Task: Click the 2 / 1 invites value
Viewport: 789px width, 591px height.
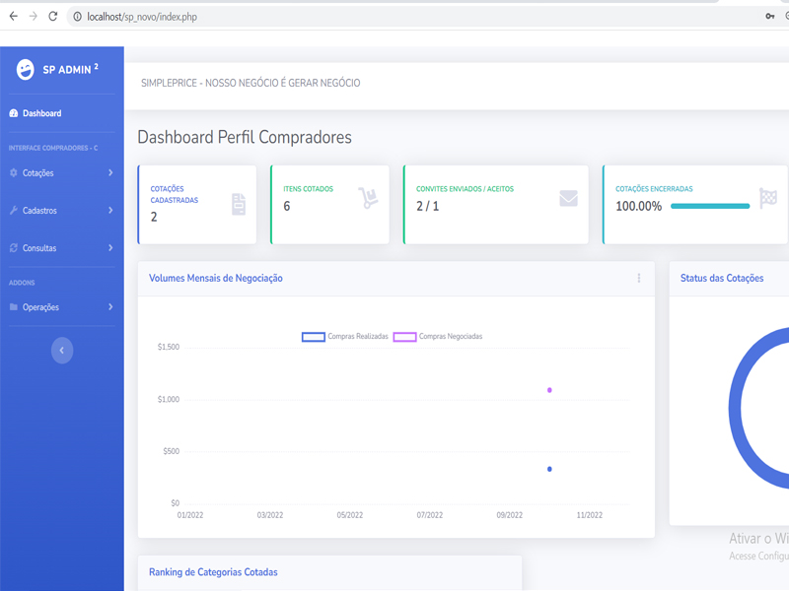Action: point(428,206)
